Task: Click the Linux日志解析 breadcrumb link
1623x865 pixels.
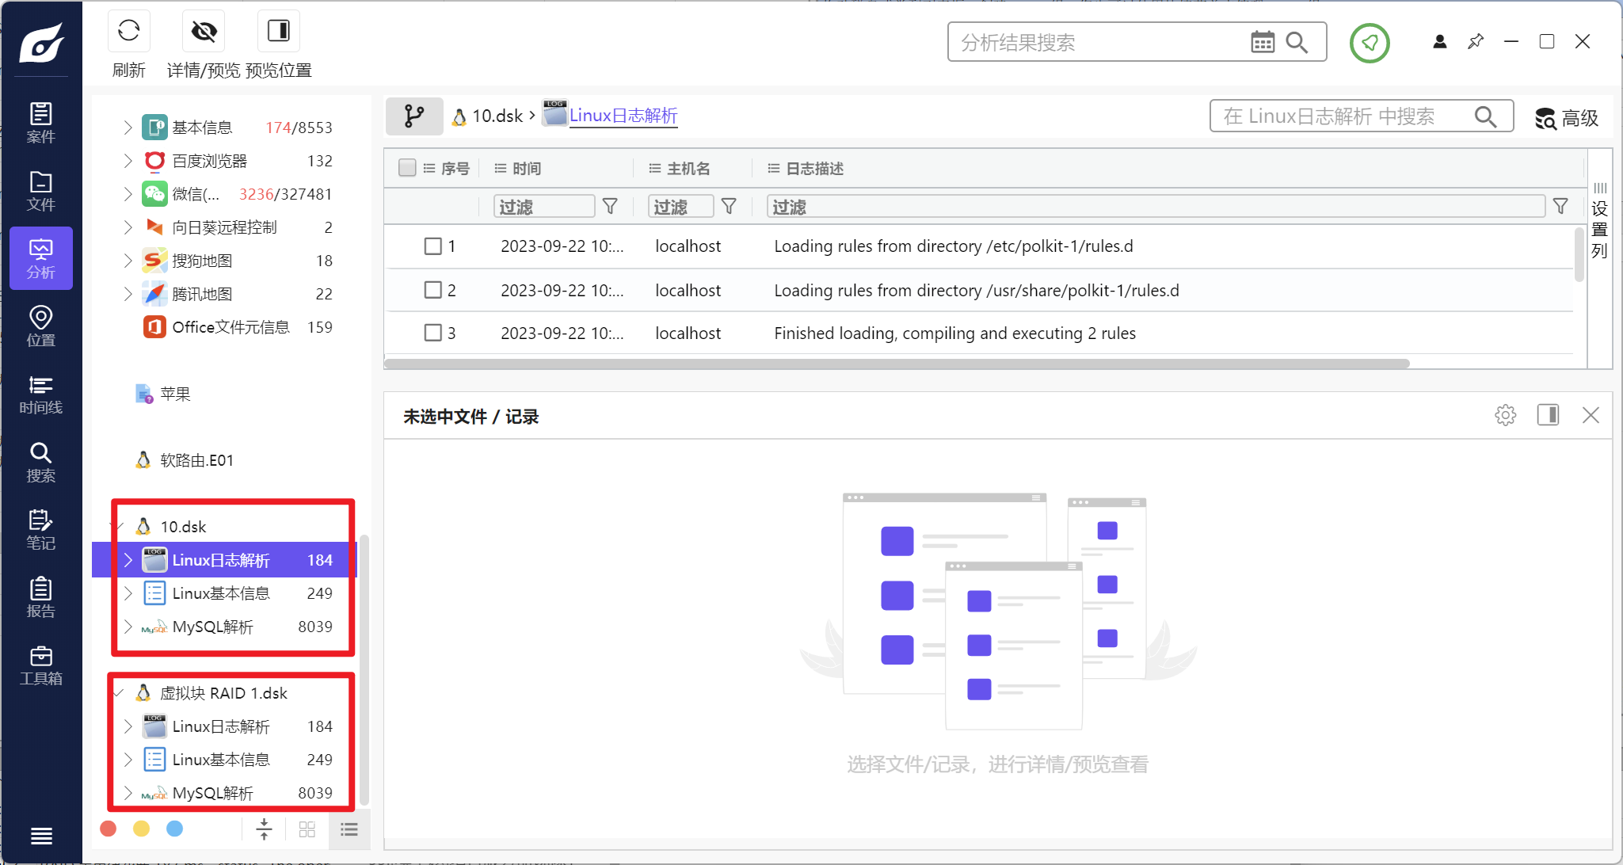Action: 623,116
